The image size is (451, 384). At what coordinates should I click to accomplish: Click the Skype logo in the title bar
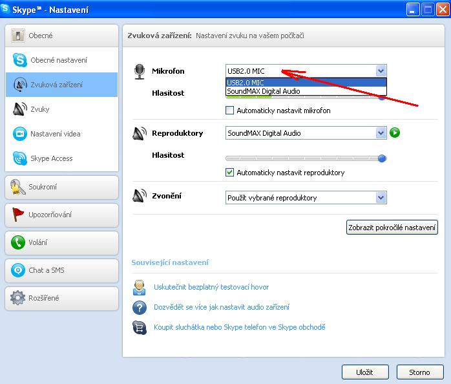point(5,8)
